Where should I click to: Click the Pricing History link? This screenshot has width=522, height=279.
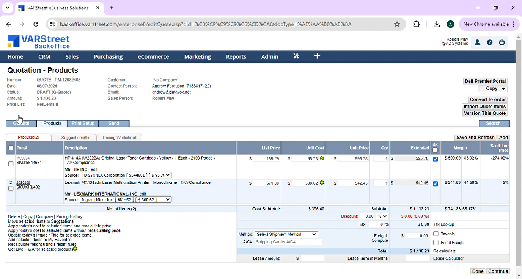point(69,217)
